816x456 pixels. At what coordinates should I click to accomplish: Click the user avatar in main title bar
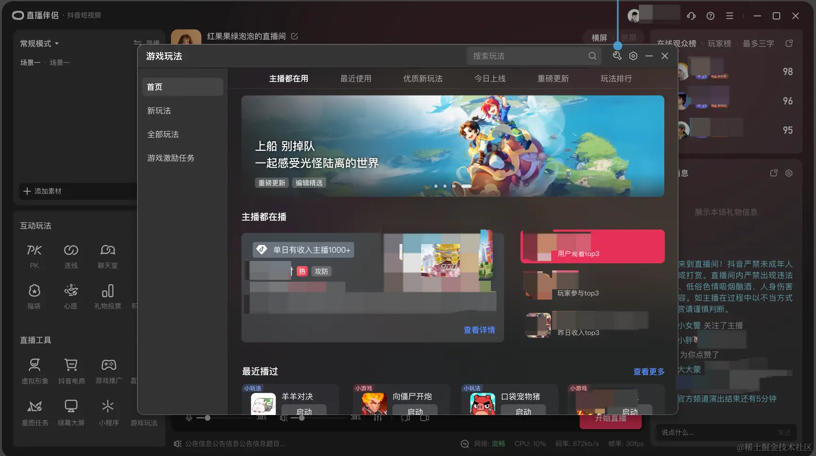point(634,16)
